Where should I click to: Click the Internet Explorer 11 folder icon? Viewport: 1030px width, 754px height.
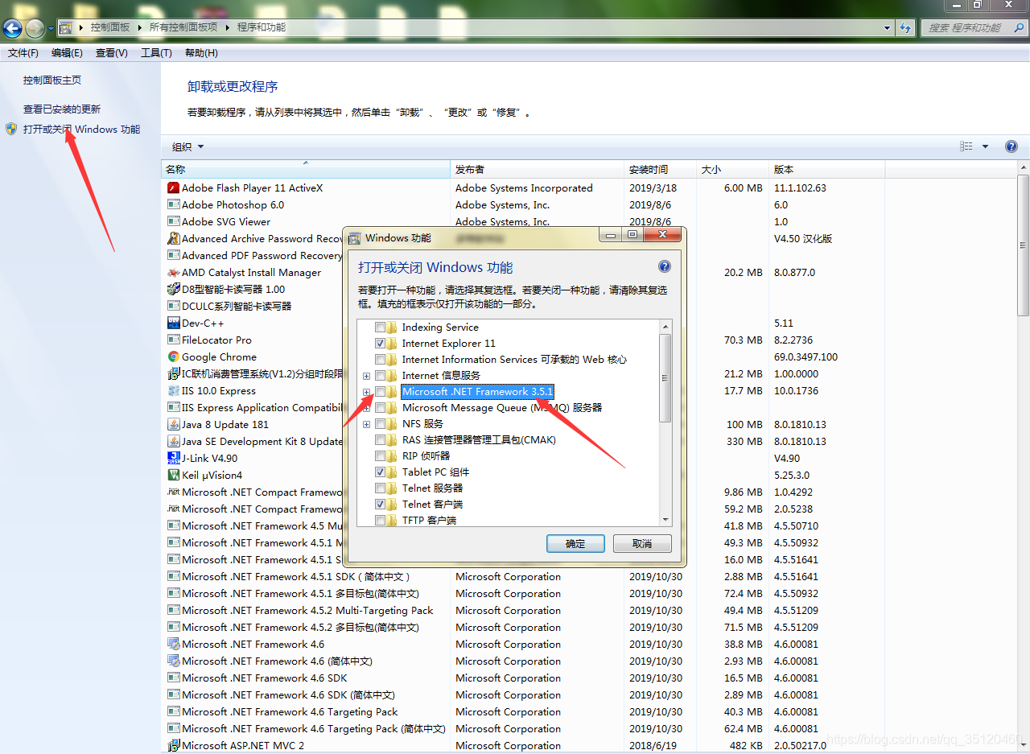click(x=392, y=343)
